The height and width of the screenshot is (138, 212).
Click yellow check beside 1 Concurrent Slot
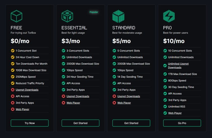12,51
